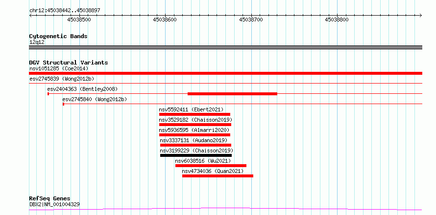Click the red bar under nsv3529182
Viewport: 436px width, 215px height.
[x=195, y=125]
